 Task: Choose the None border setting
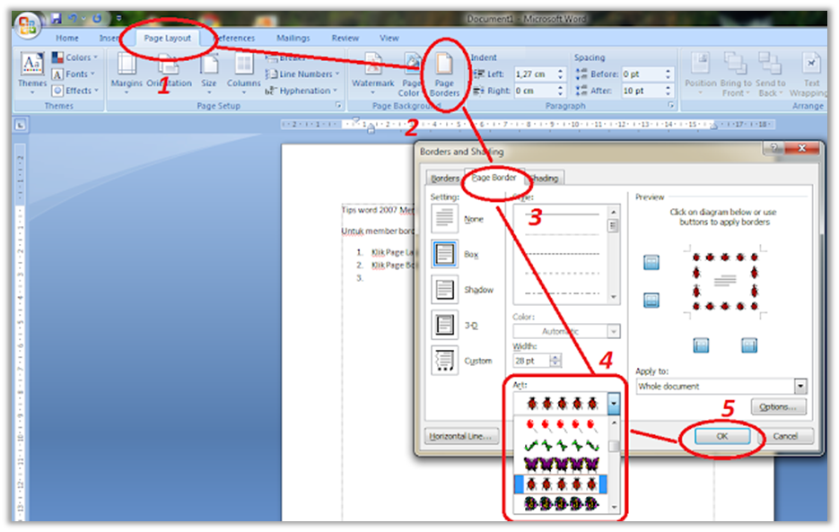point(445,218)
